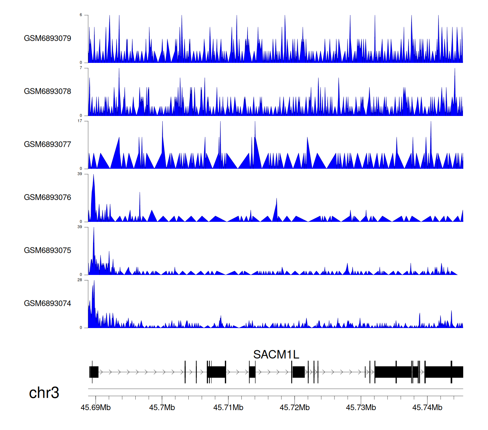Click the chr3 chromosome label
The height and width of the screenshot is (430, 488).
44,393
